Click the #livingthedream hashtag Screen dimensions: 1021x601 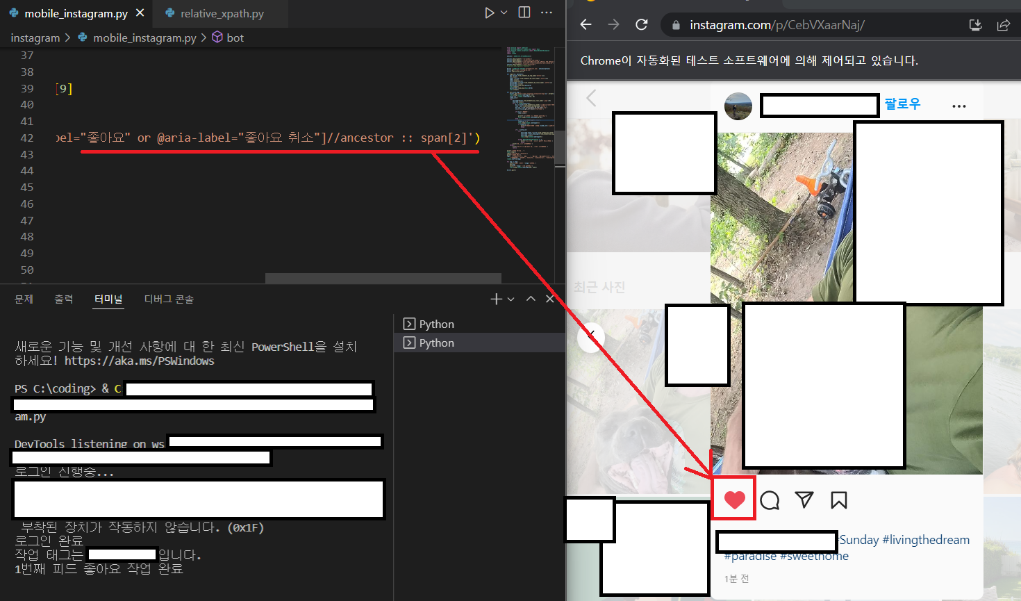[926, 540]
